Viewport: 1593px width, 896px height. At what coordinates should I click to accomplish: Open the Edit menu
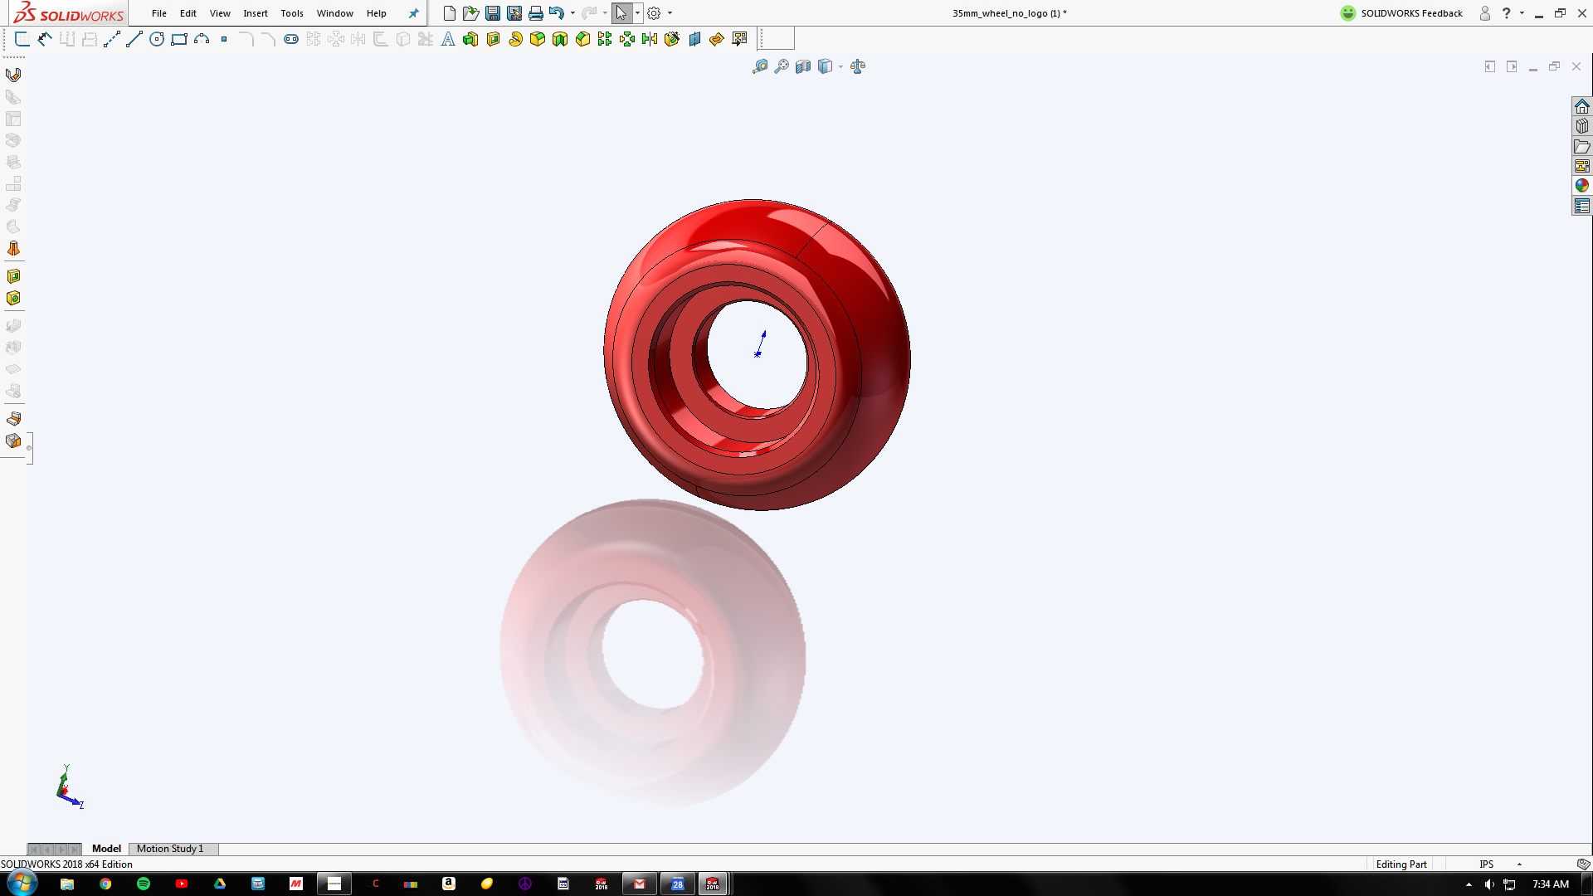pos(188,13)
